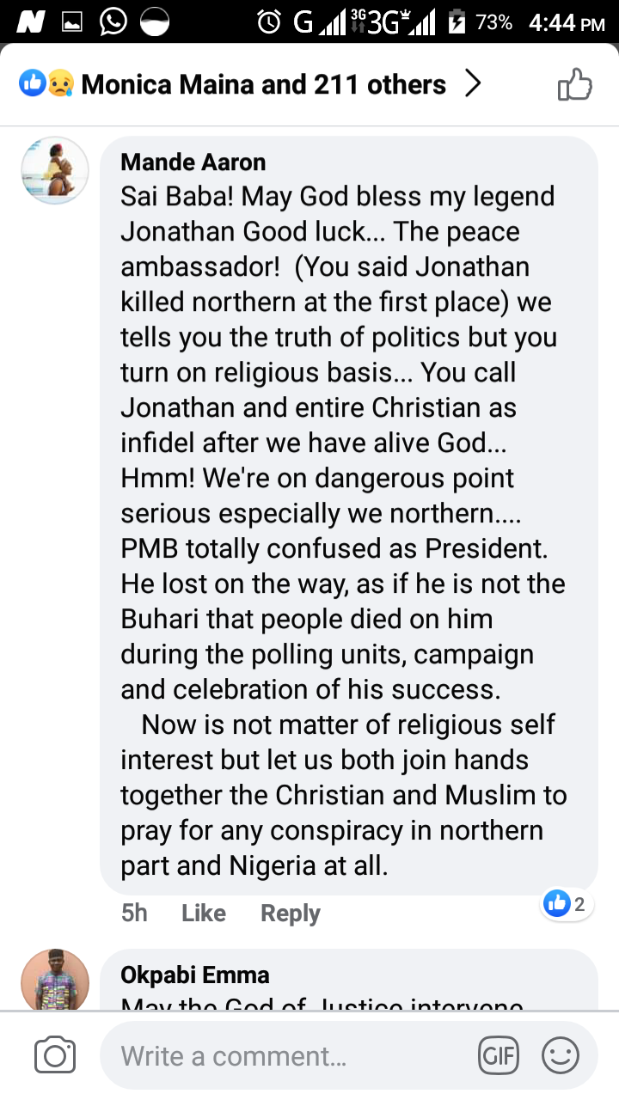Open Okpabi Emma's profile via the name
The height and width of the screenshot is (1100, 619).
(x=195, y=975)
